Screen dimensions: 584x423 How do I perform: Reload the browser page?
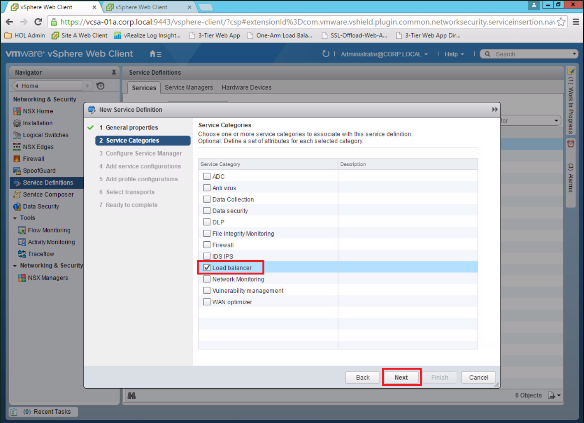pyautogui.click(x=38, y=22)
